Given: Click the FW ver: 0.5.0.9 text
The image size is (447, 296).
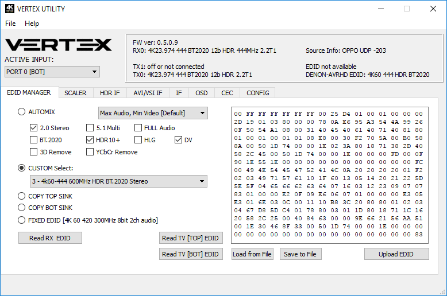Looking at the screenshot, I should click(x=155, y=42).
